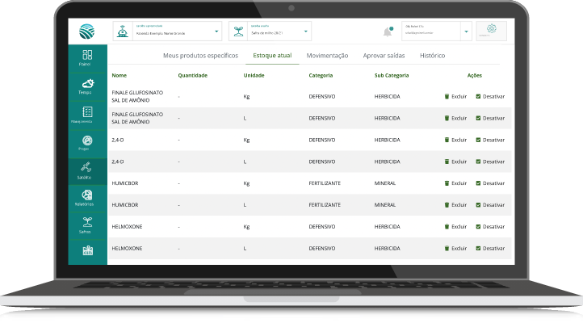Click the trash icon for HUMICBOR L row
583x323 pixels.
(447, 205)
